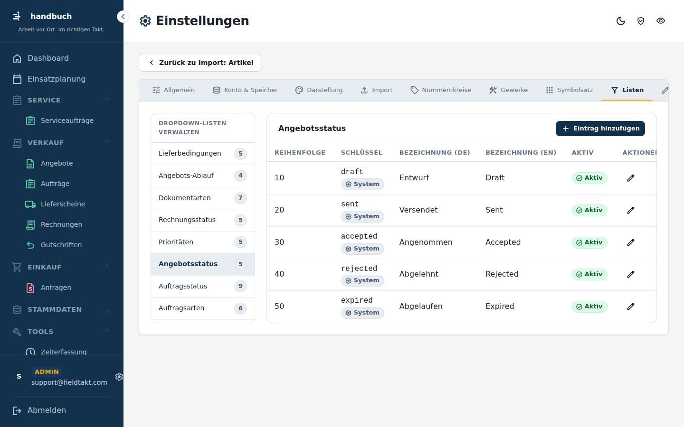Screen dimensions: 684x427
Task: Switch to the Gewerke tab
Action: pyautogui.click(x=509, y=90)
